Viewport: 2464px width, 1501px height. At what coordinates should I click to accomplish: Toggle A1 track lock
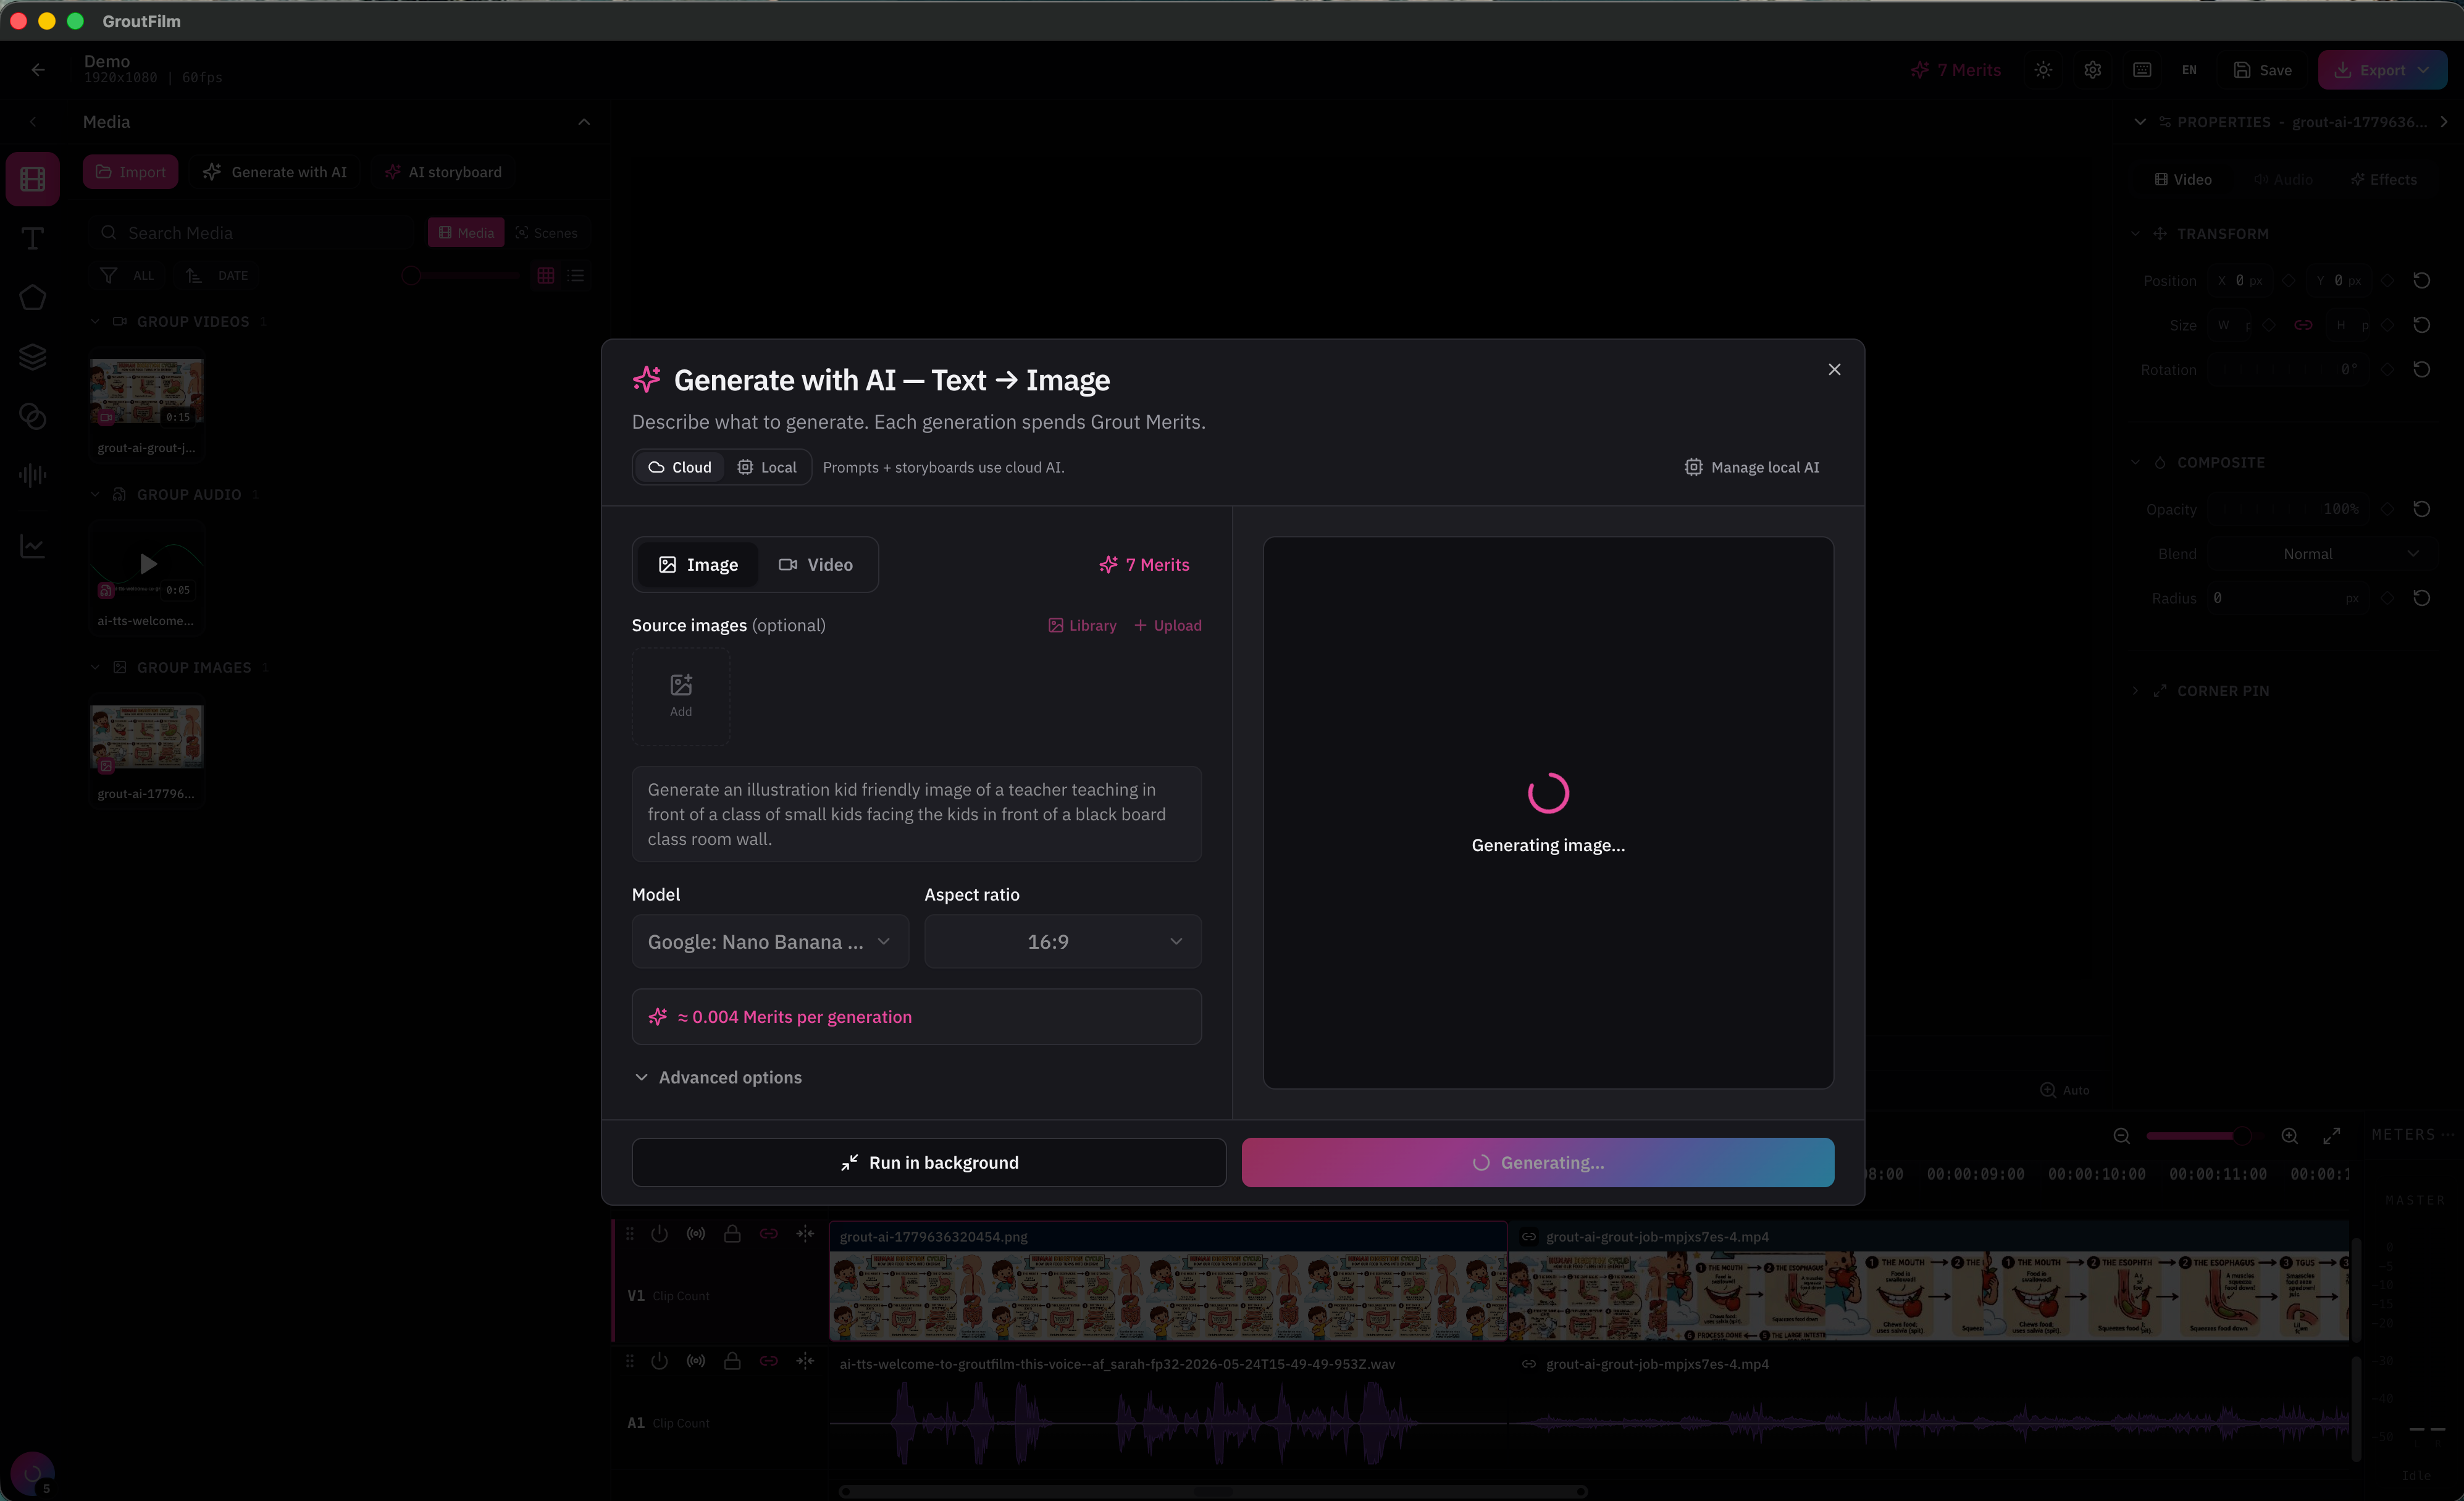[732, 1361]
